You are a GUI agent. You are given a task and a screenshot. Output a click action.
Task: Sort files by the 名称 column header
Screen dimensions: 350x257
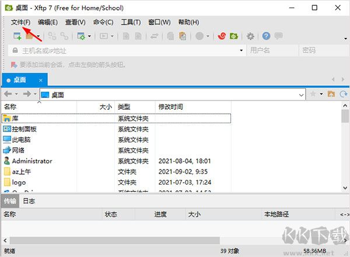39,107
